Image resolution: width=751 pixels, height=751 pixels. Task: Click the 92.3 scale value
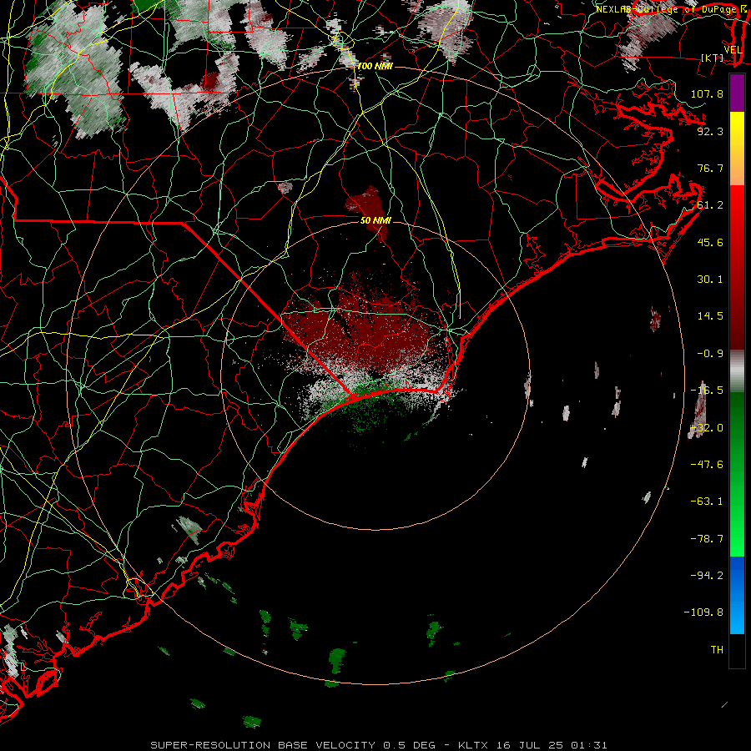pos(710,131)
